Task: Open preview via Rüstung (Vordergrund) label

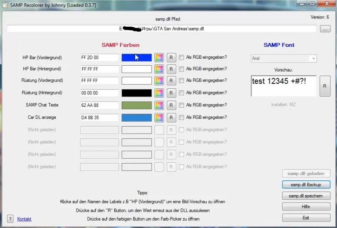Action: pos(42,81)
